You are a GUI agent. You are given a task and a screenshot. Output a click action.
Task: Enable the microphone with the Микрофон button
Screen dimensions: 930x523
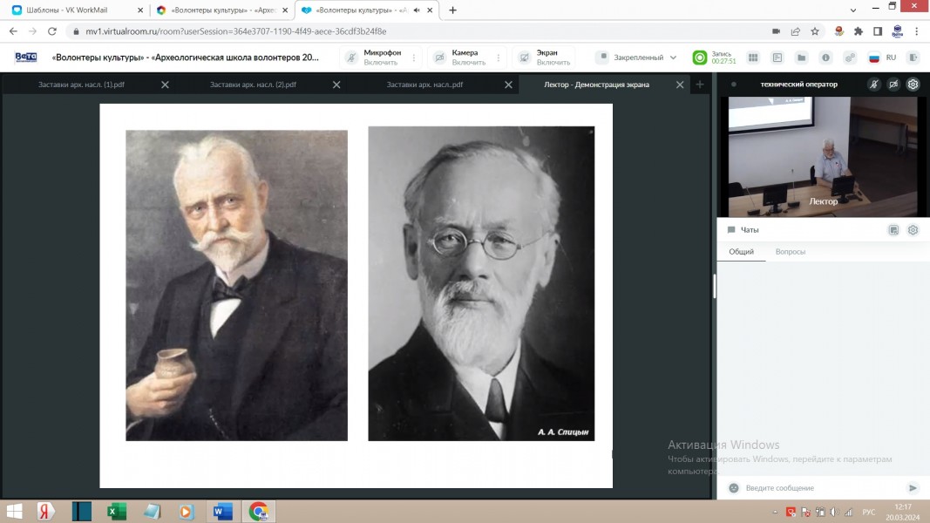point(372,58)
